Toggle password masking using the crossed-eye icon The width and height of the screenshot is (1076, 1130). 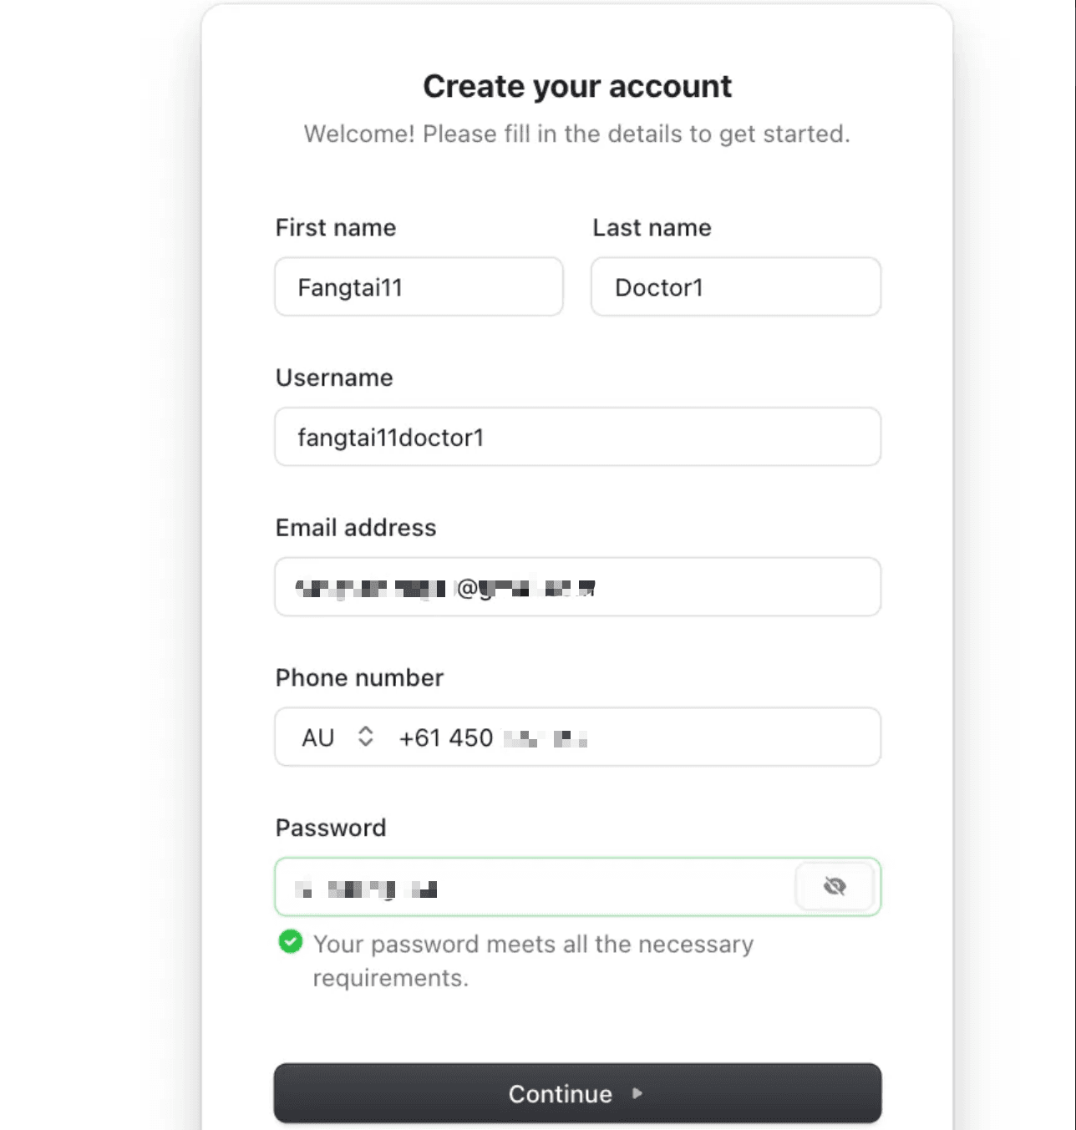(x=835, y=887)
